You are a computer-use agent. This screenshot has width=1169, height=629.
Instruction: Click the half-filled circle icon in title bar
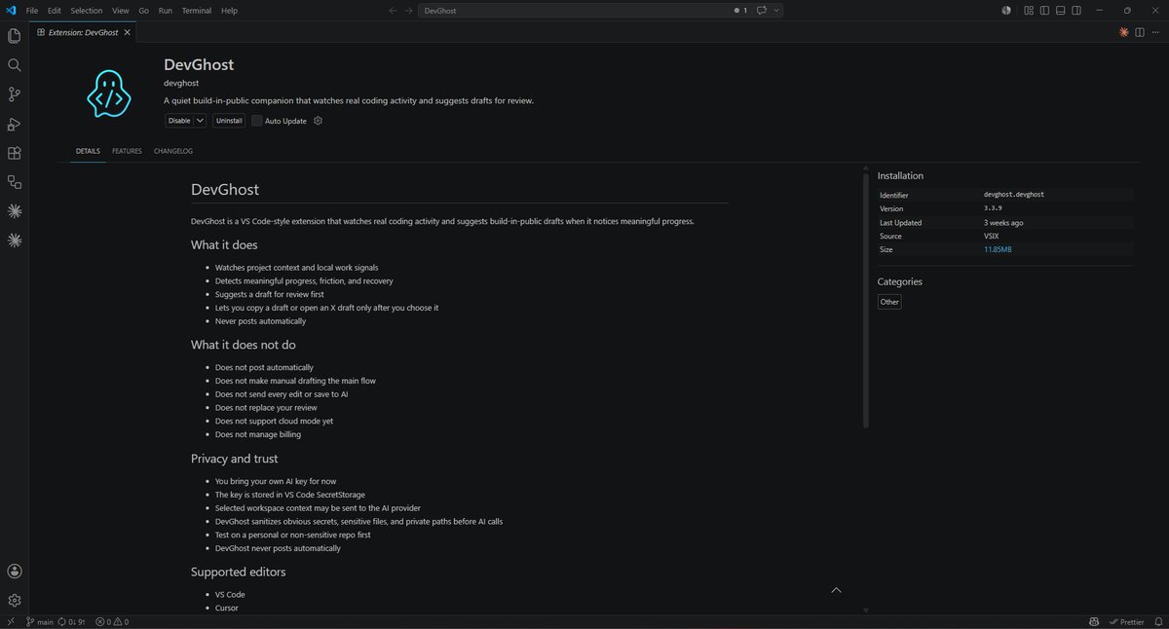[1006, 10]
